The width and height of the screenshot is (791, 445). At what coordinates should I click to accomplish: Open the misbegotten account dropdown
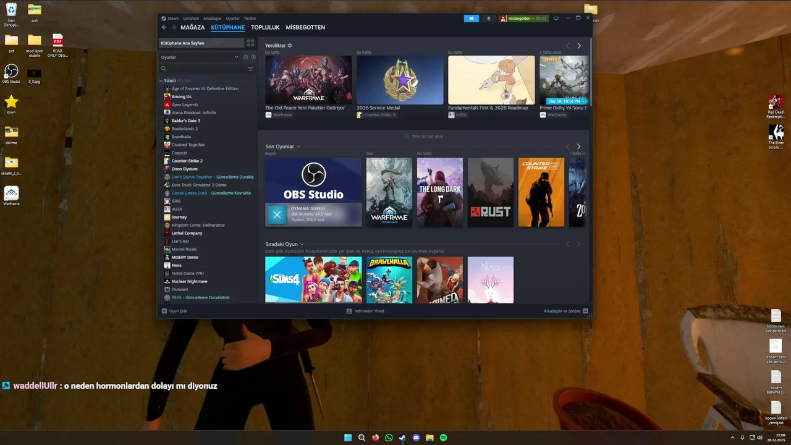[523, 19]
